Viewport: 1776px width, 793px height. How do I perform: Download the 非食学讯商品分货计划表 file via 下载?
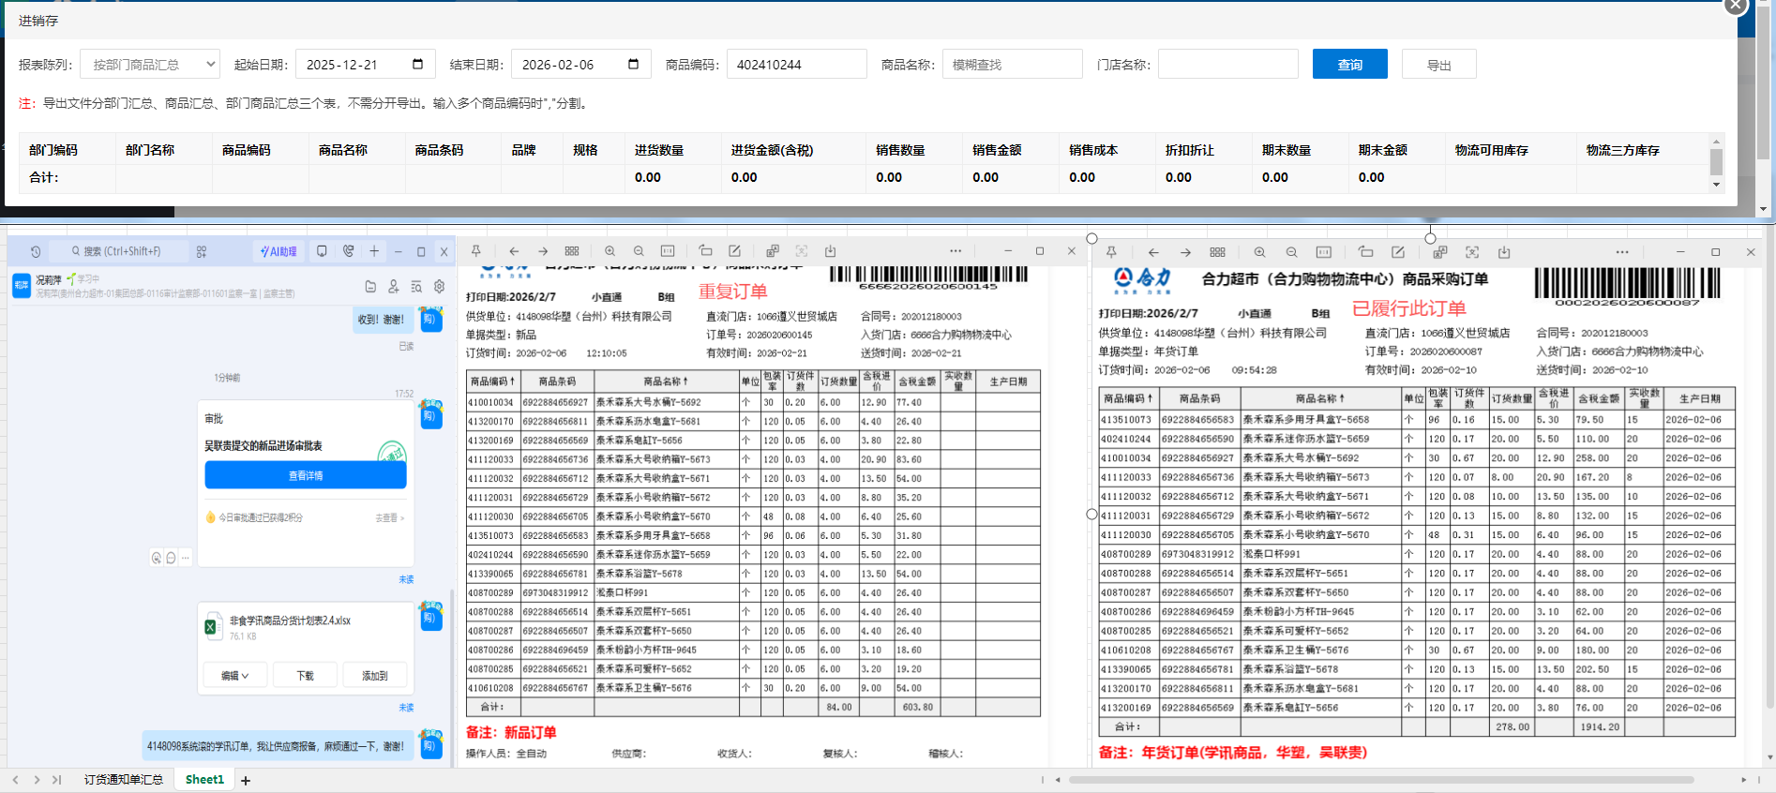tap(305, 675)
